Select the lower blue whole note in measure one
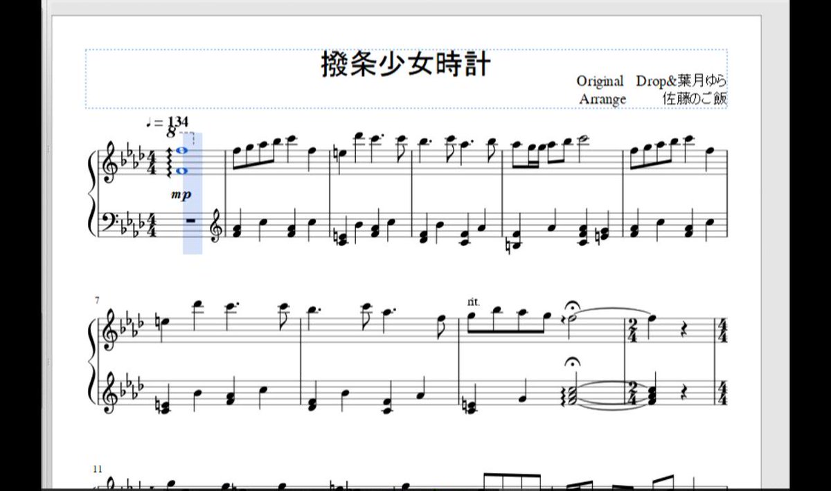831x491 pixels. pos(184,171)
